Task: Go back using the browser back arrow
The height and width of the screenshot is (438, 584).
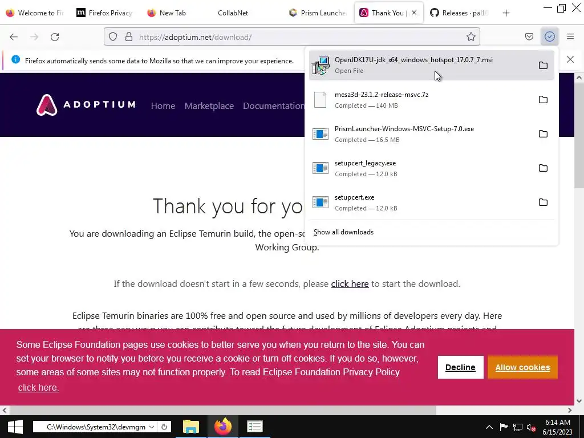Action: (14, 37)
